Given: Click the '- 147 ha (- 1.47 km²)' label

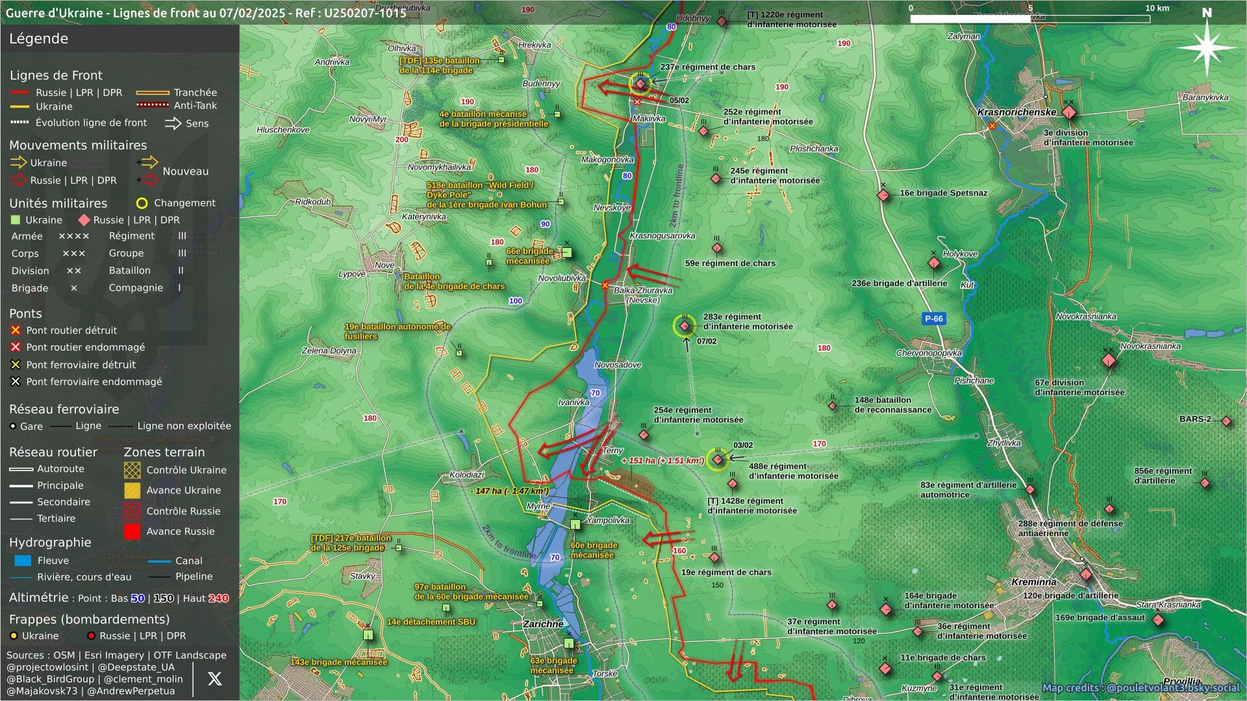Looking at the screenshot, I should pyautogui.click(x=510, y=491).
